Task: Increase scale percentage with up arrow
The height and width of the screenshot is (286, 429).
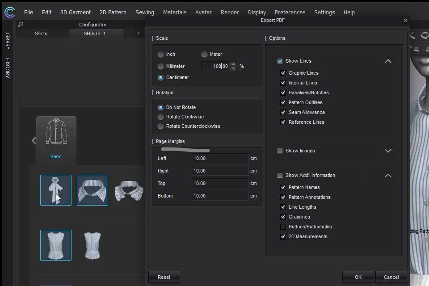Action: tap(233, 64)
